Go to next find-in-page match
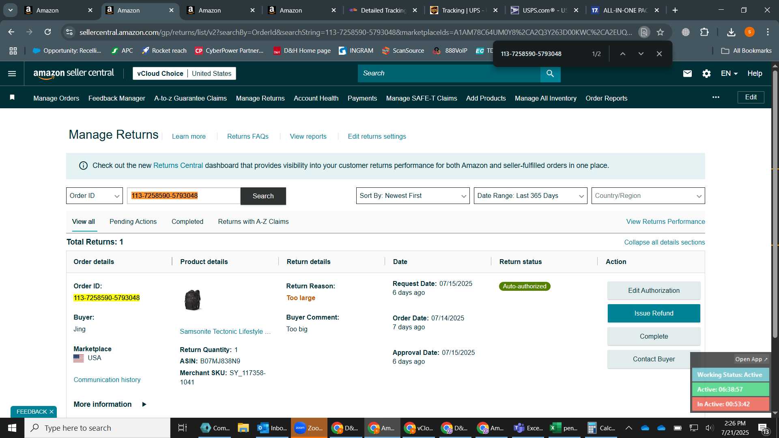The height and width of the screenshot is (438, 779). [x=641, y=54]
